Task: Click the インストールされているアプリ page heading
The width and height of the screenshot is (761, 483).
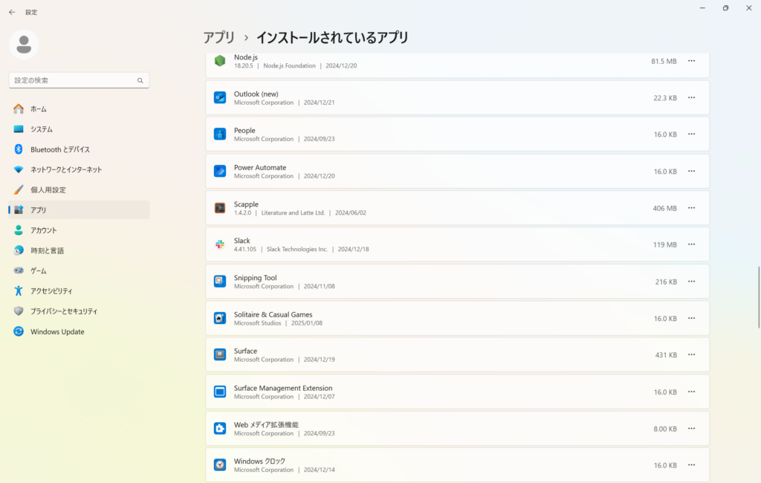Action: (332, 37)
